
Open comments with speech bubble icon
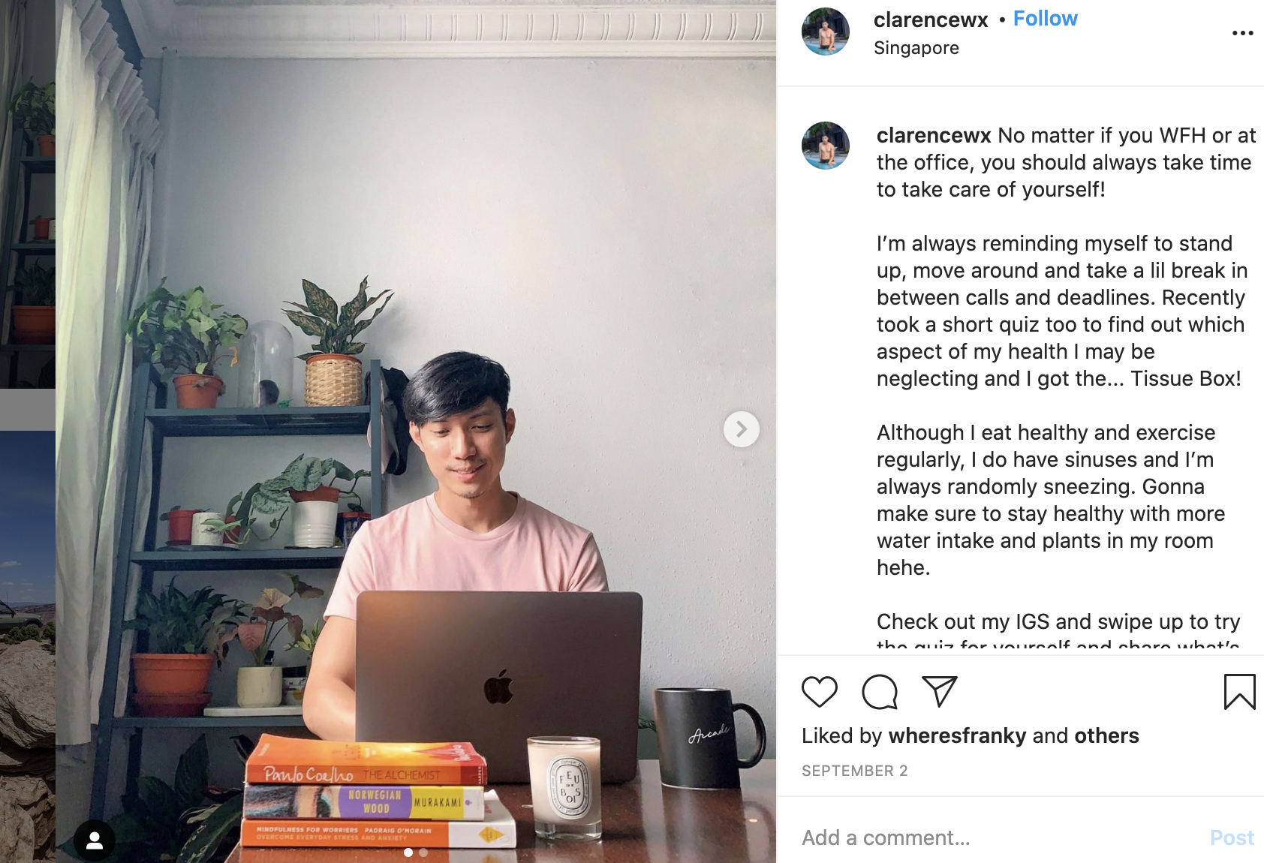coord(880,691)
